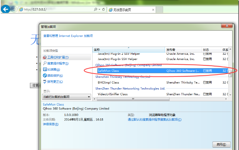Image resolution: width=239 pixels, height=150 pixels.
Task: Sort list by 名称 column header
Action: pyautogui.click(x=129, y=50)
